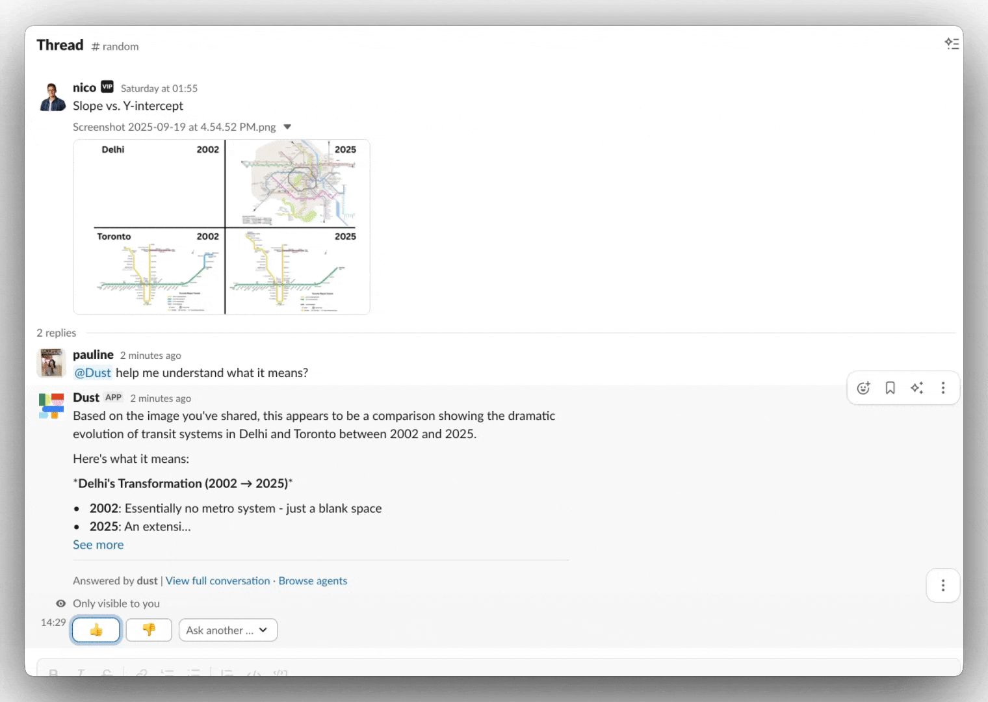Collapse the screenshot attachment using the triangle
The height and width of the screenshot is (702, 988).
287,127
